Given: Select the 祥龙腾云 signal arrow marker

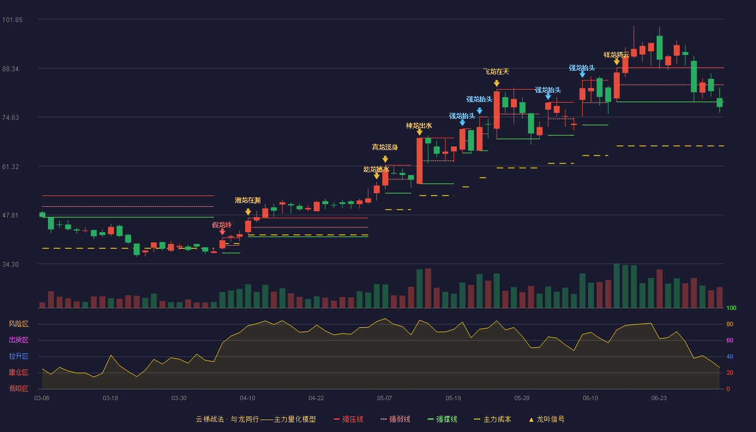Looking at the screenshot, I should (x=617, y=62).
